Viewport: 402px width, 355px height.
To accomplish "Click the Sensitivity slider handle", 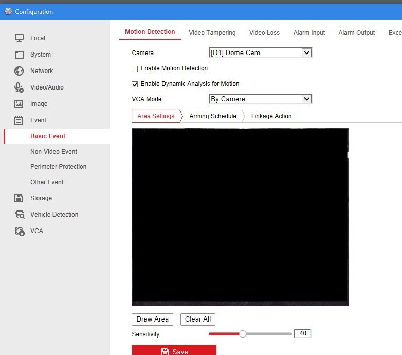I will coord(243,334).
